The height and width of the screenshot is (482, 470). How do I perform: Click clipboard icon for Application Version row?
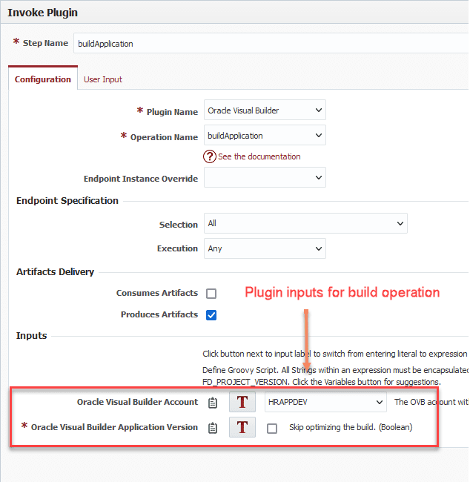tap(213, 428)
